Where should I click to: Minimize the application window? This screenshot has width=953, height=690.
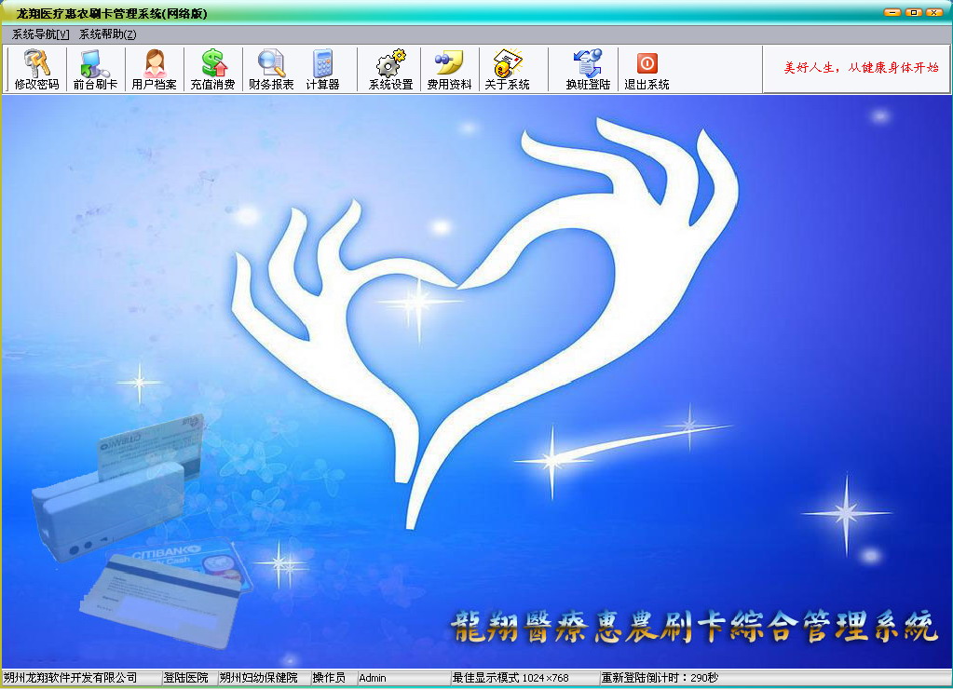coord(892,12)
